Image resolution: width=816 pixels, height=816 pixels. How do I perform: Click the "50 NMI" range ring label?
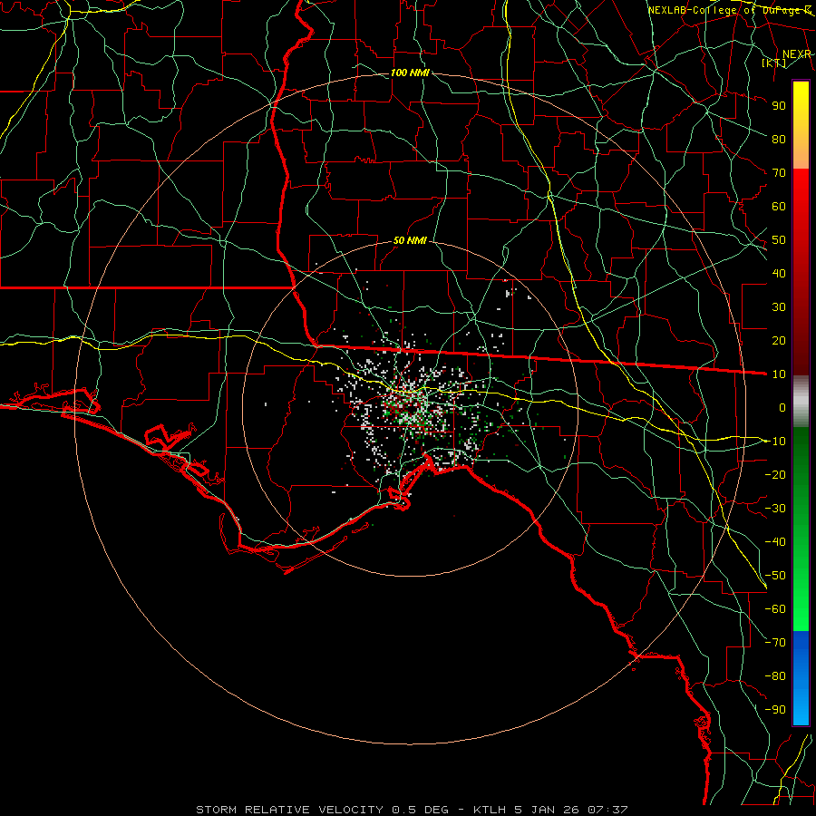[410, 240]
